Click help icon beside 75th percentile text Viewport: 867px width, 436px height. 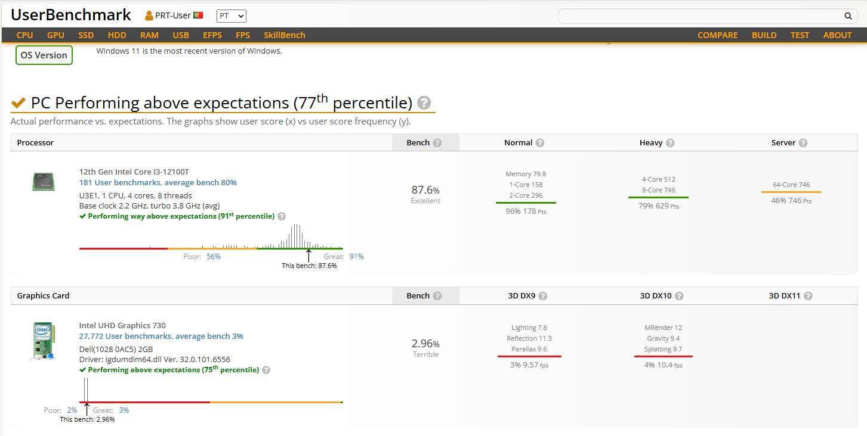click(266, 370)
